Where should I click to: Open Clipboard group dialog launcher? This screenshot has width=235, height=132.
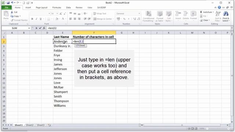pos(28,24)
